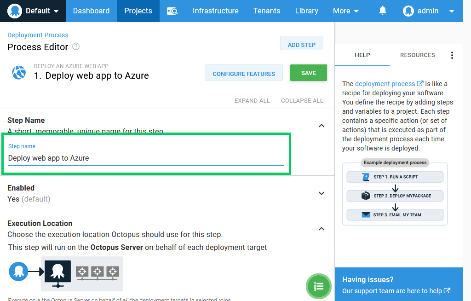Open the Library section
The height and width of the screenshot is (301, 471).
[307, 11]
